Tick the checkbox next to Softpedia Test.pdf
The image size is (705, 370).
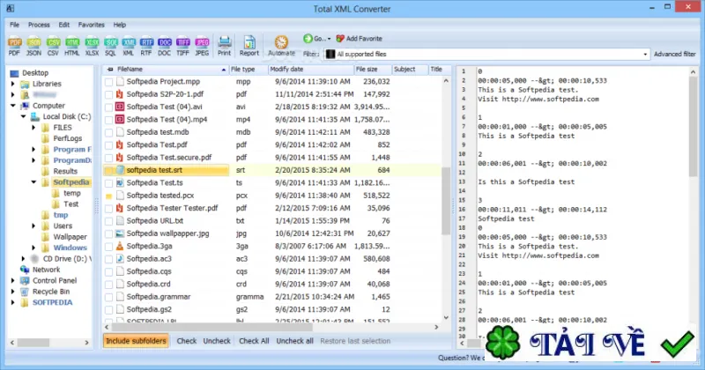[108, 145]
